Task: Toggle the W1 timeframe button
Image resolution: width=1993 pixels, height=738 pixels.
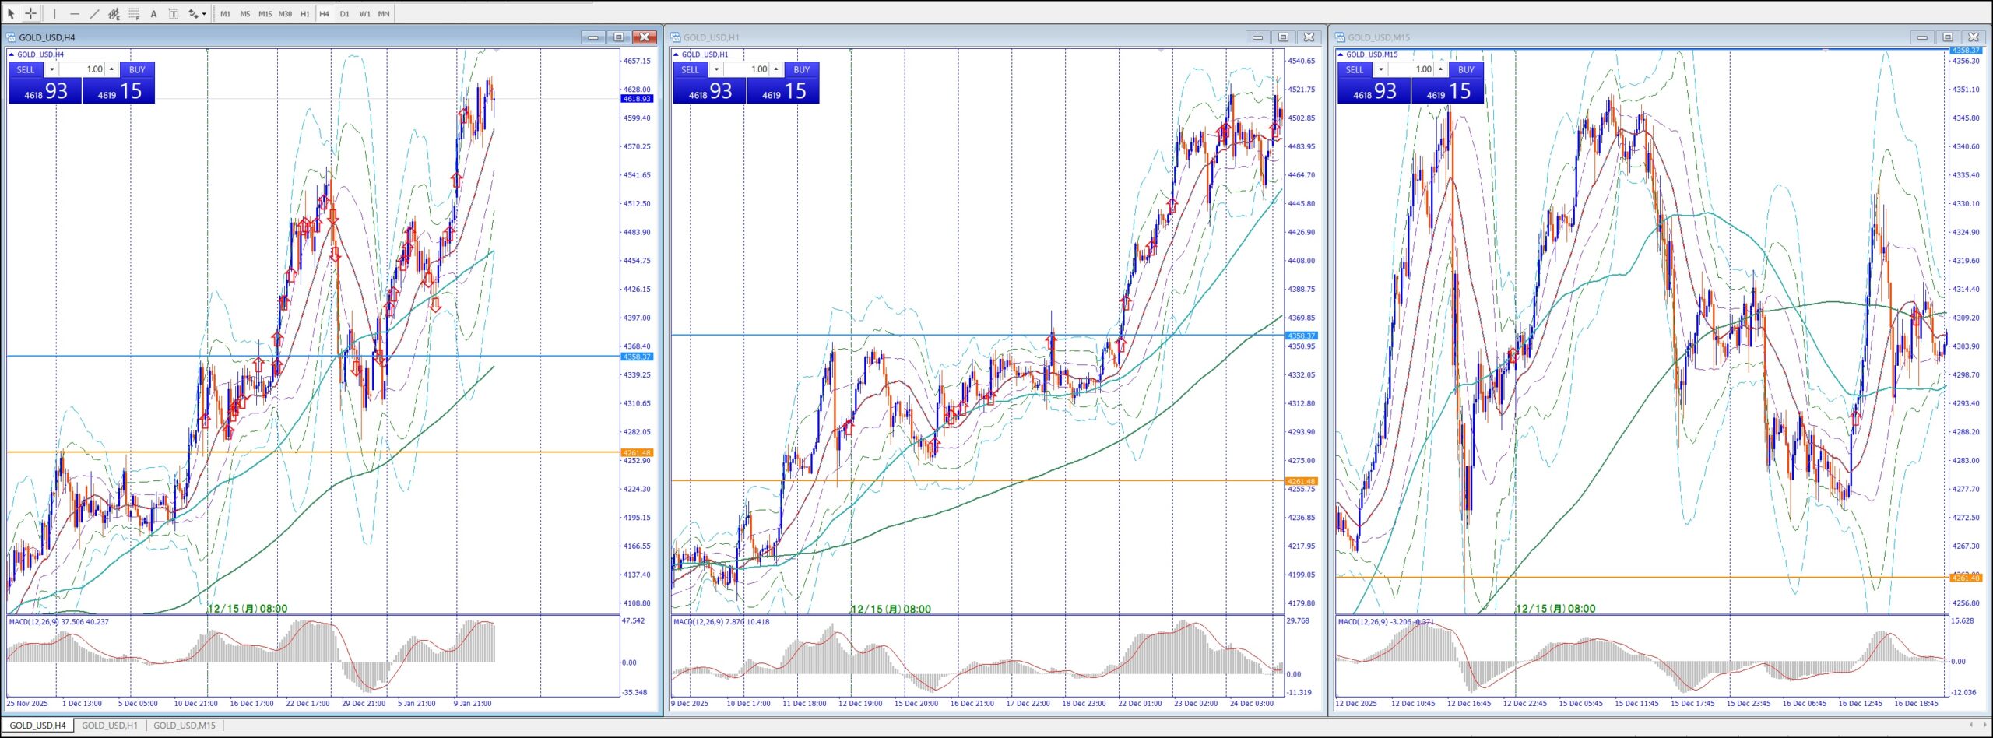Action: pos(364,14)
